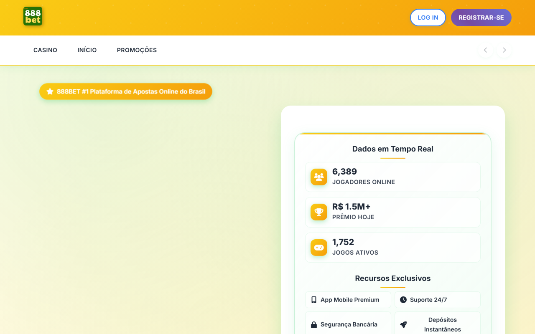Click the rocket icon for Depósitos Instantâneos
The height and width of the screenshot is (334, 535).
click(403, 324)
